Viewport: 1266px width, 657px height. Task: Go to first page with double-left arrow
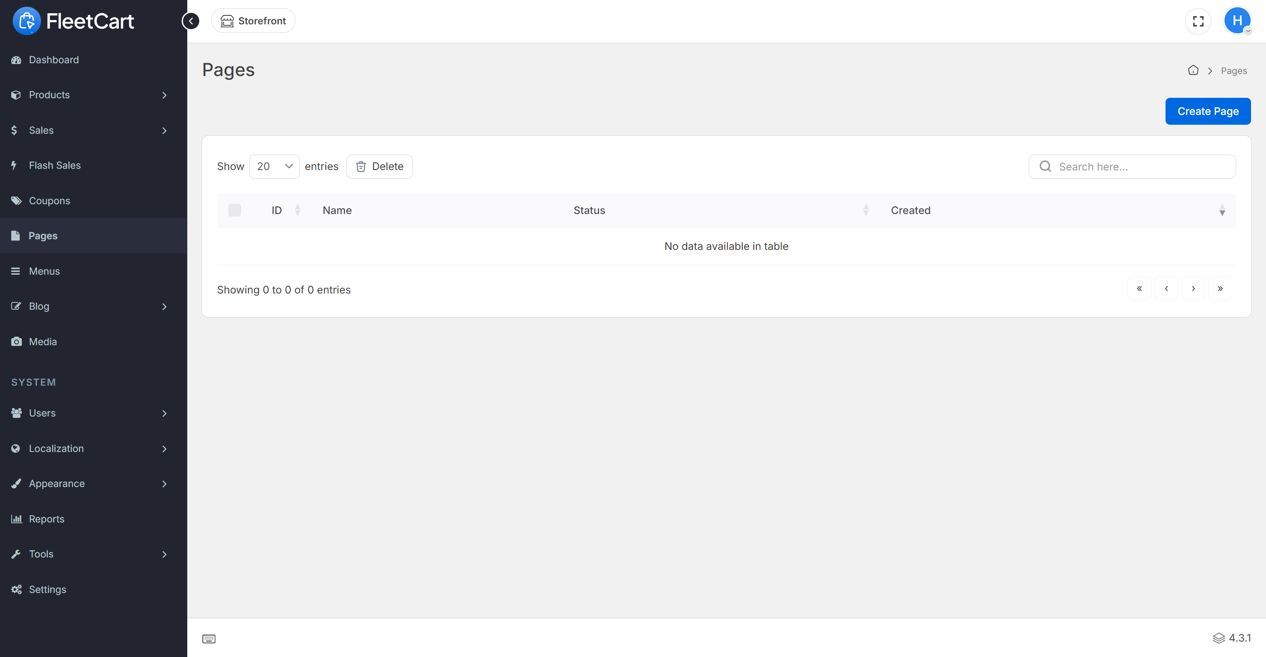(x=1139, y=289)
